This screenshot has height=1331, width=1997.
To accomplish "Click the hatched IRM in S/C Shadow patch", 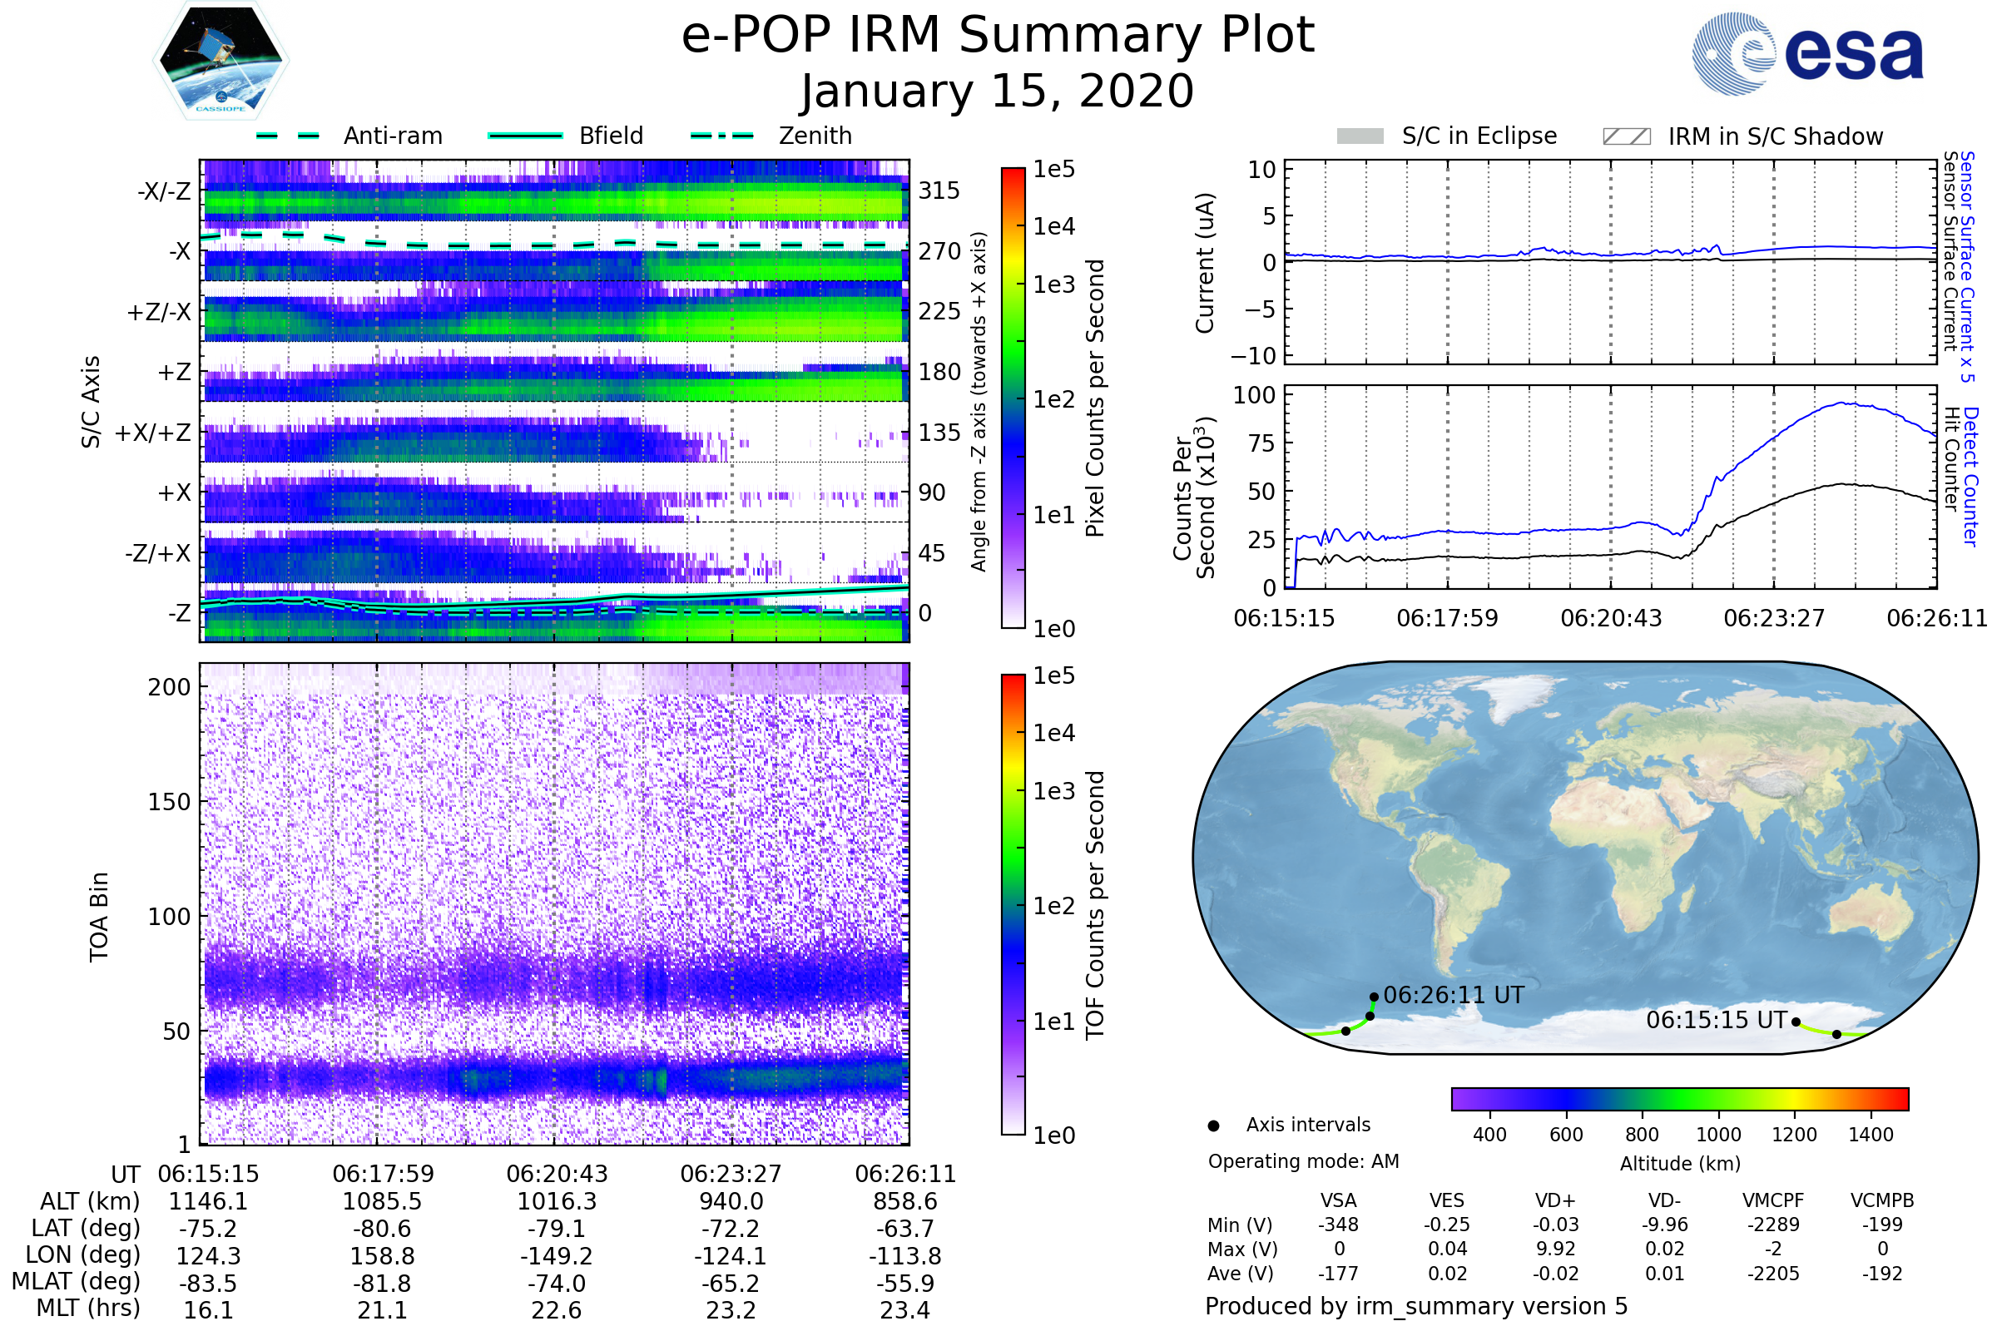I will pos(1627,136).
